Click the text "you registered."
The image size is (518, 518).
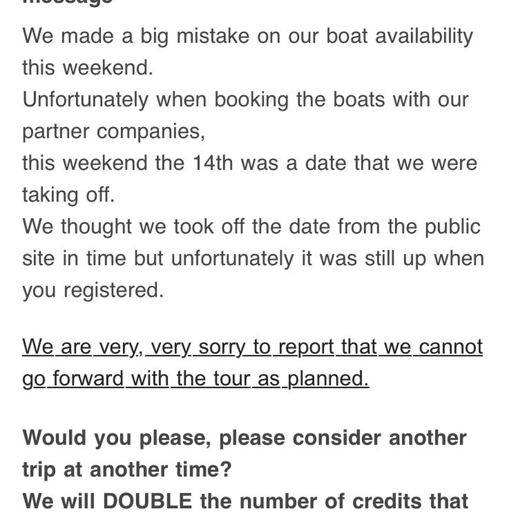pyautogui.click(x=93, y=291)
